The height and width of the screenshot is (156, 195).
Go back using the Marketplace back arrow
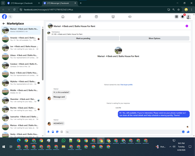(x=4, y=23)
